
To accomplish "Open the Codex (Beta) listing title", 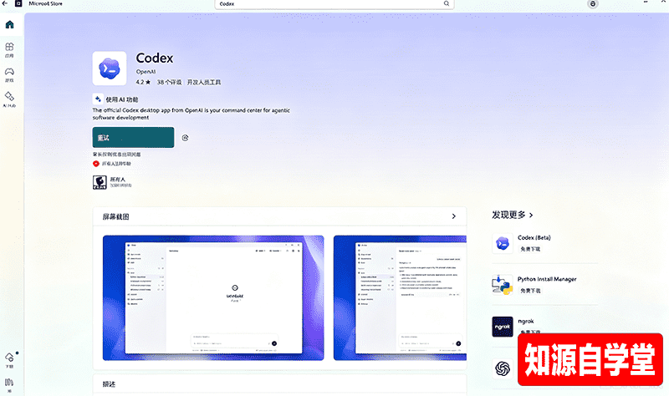I will click(x=534, y=237).
